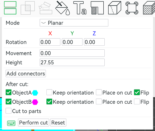Show keyboard shortcuts icon
Image resolution: width=155 pixels, height=131 pixels.
tap(11, 123)
